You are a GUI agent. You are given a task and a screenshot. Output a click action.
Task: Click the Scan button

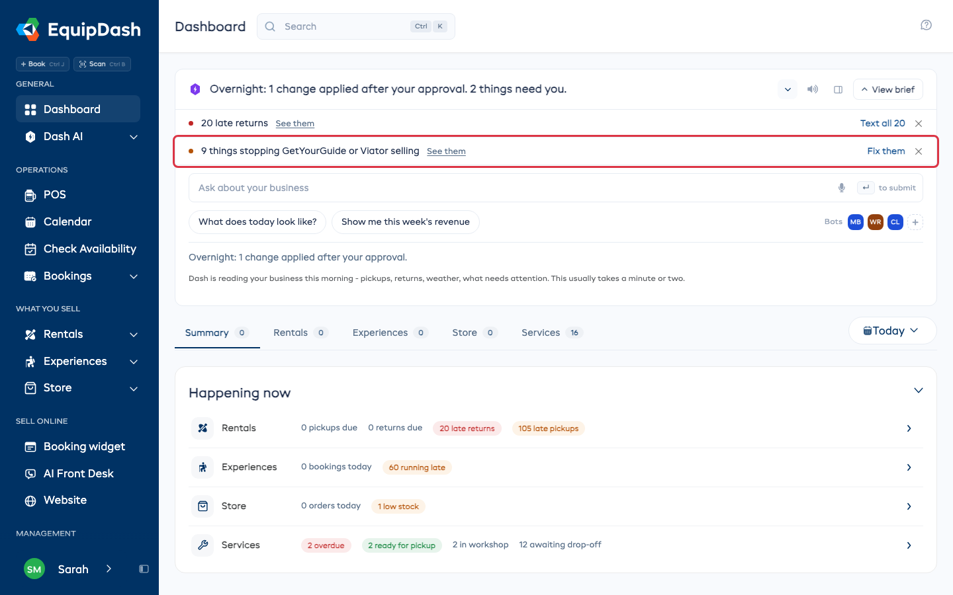(102, 64)
